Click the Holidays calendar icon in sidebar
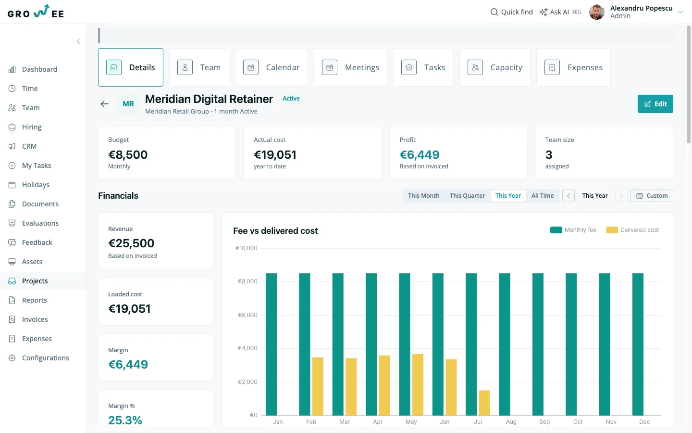This screenshot has height=433, width=692. 12,185
